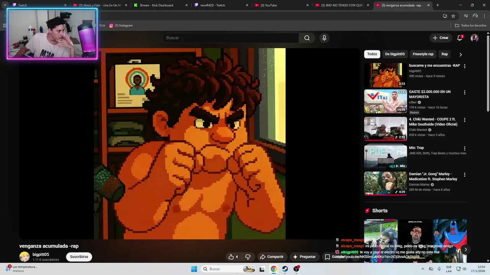
Task: Bookmark this page with the star icon
Action: click(x=453, y=16)
